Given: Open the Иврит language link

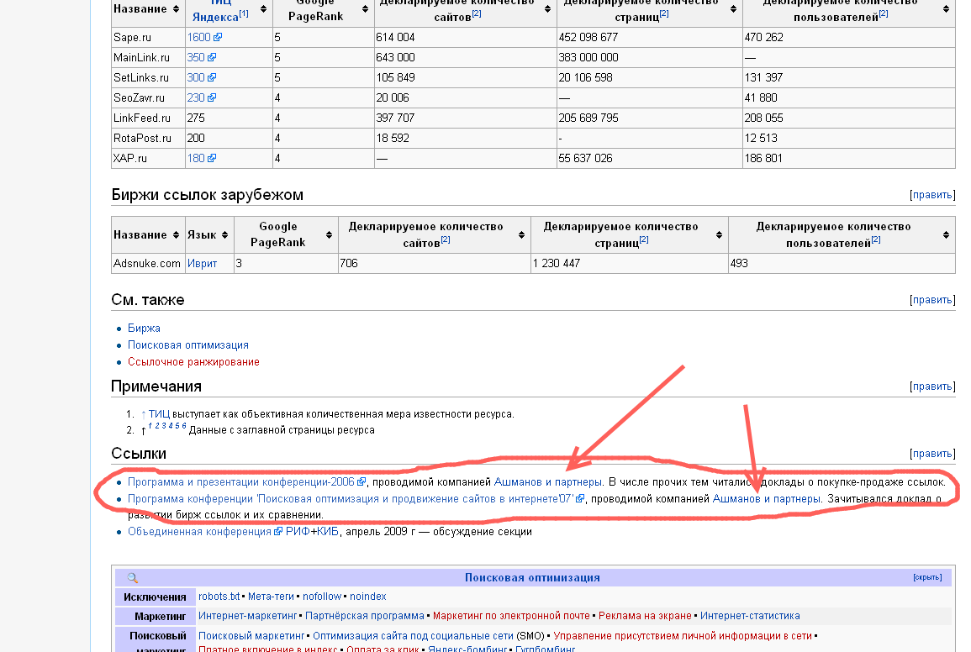Looking at the screenshot, I should pos(202,264).
